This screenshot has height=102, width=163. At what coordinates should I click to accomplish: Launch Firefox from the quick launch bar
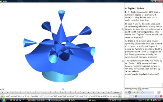click(14, 100)
